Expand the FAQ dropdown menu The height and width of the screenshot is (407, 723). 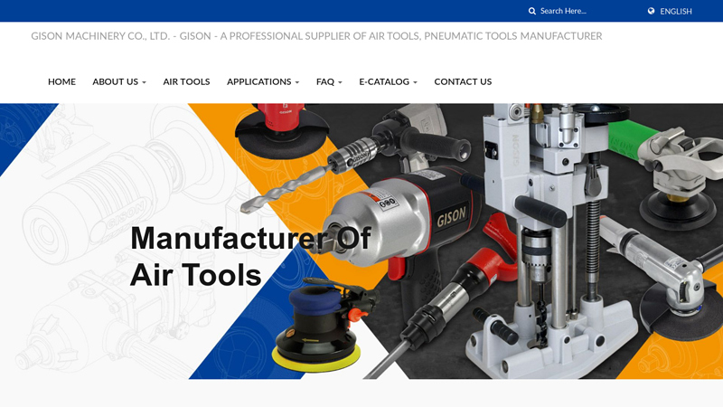click(329, 81)
